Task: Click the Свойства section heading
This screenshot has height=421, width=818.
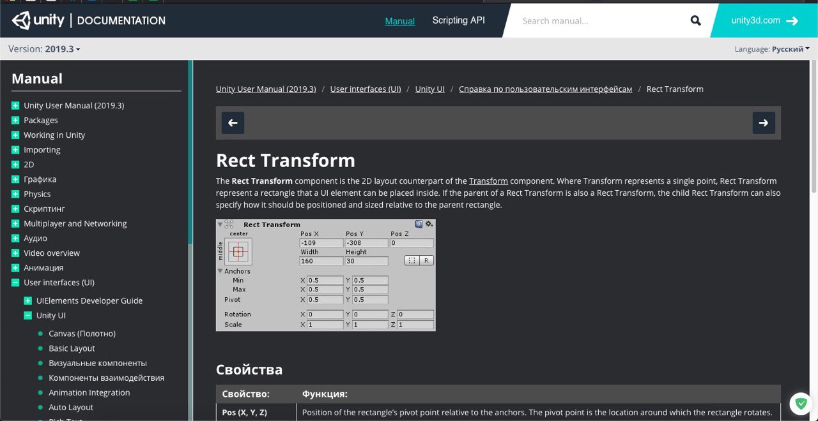Action: tap(249, 370)
